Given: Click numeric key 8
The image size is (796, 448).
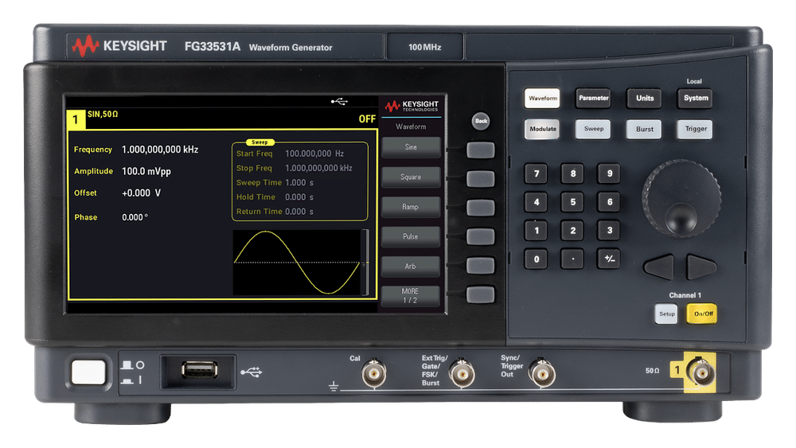Looking at the screenshot, I should click(572, 173).
